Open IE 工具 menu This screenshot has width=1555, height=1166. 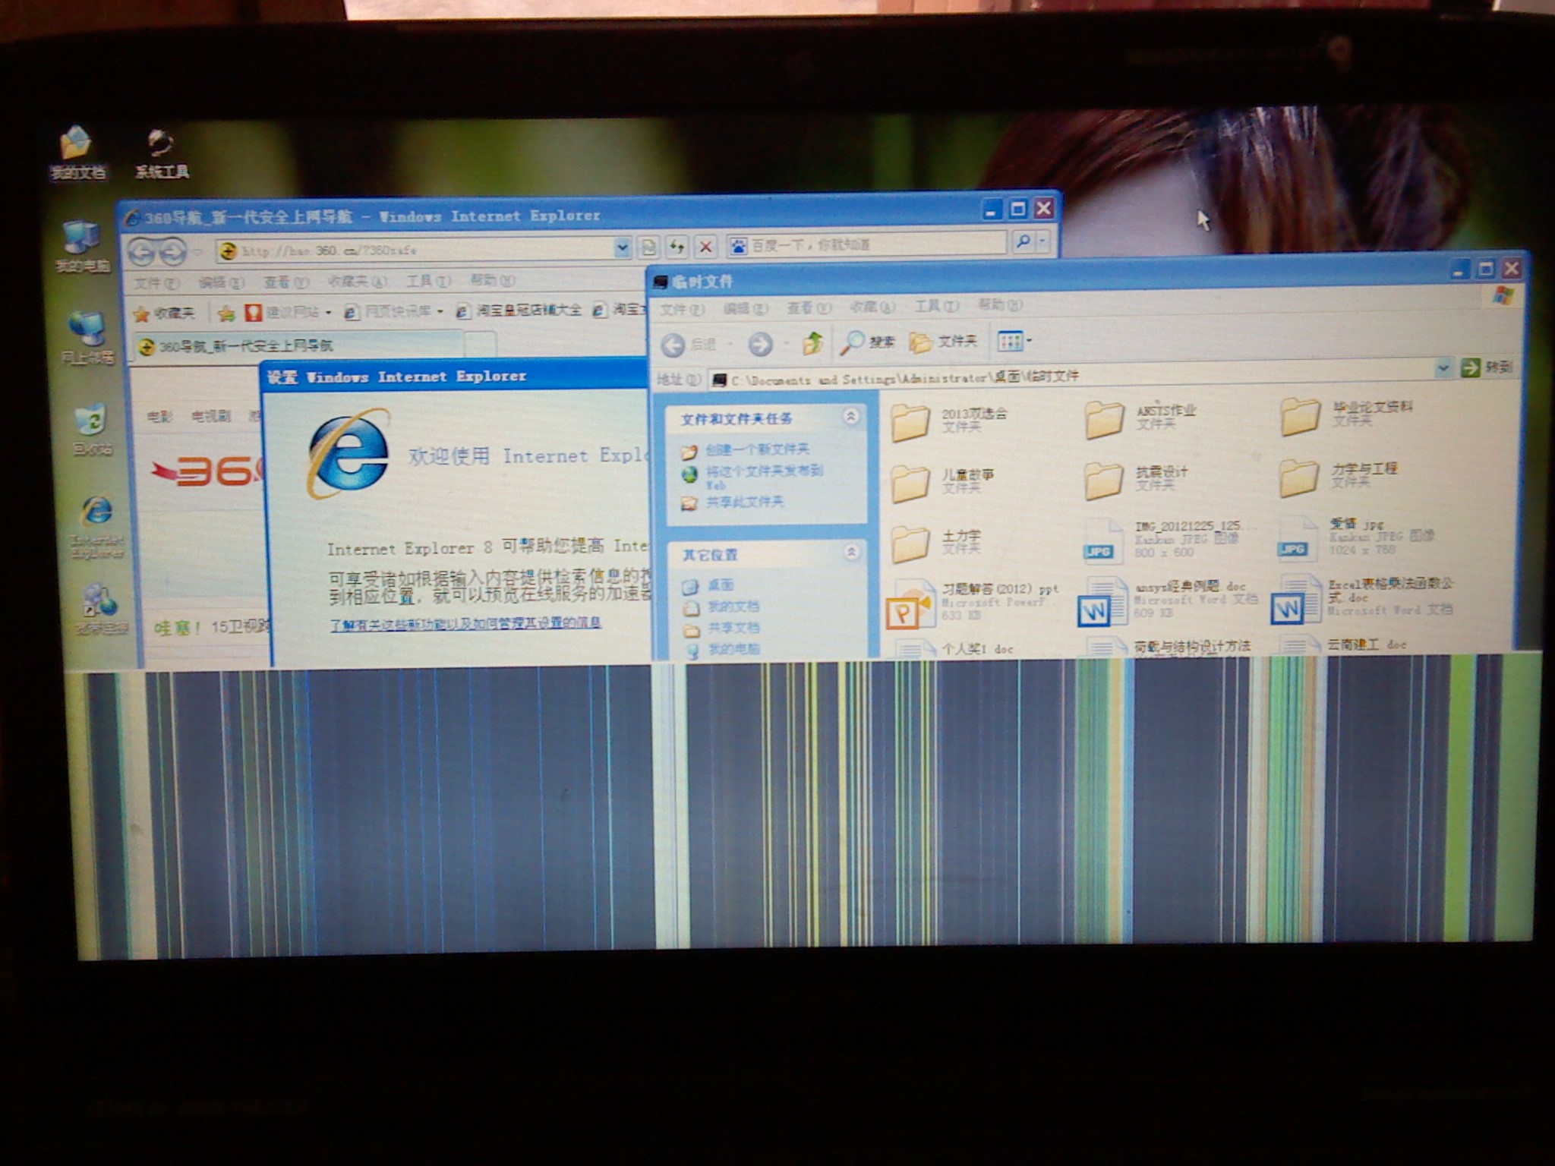pos(428,281)
